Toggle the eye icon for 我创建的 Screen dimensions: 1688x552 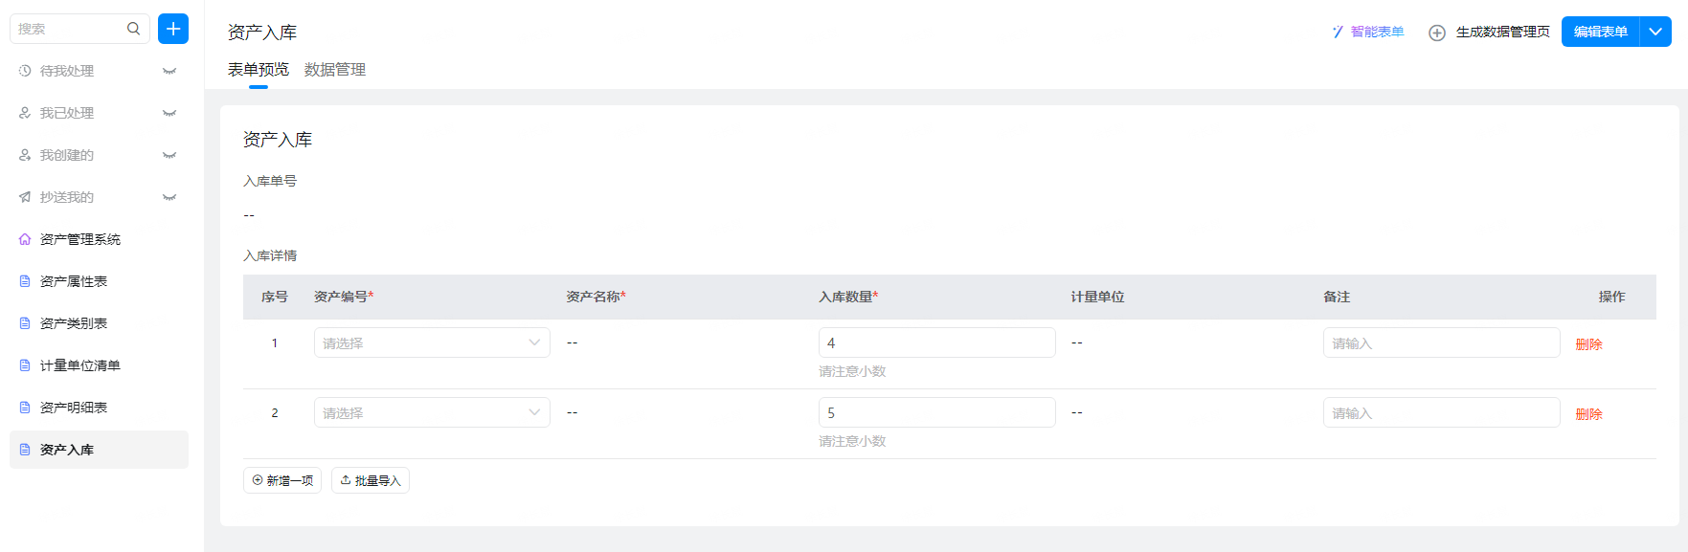coord(169,155)
